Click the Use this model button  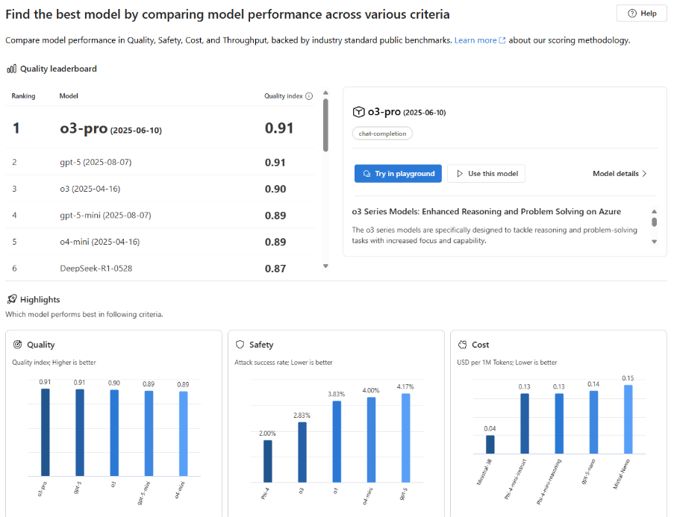tap(486, 174)
